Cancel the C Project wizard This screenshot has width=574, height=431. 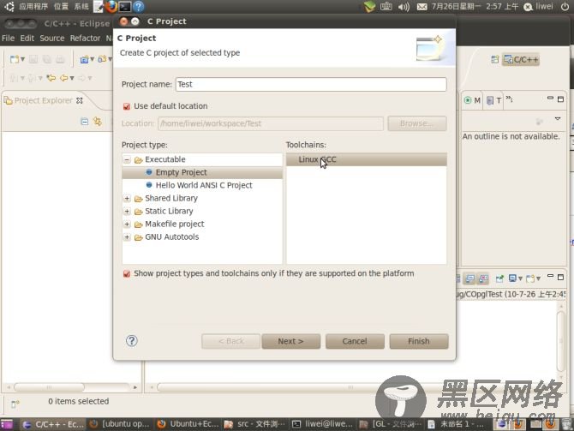(x=355, y=341)
